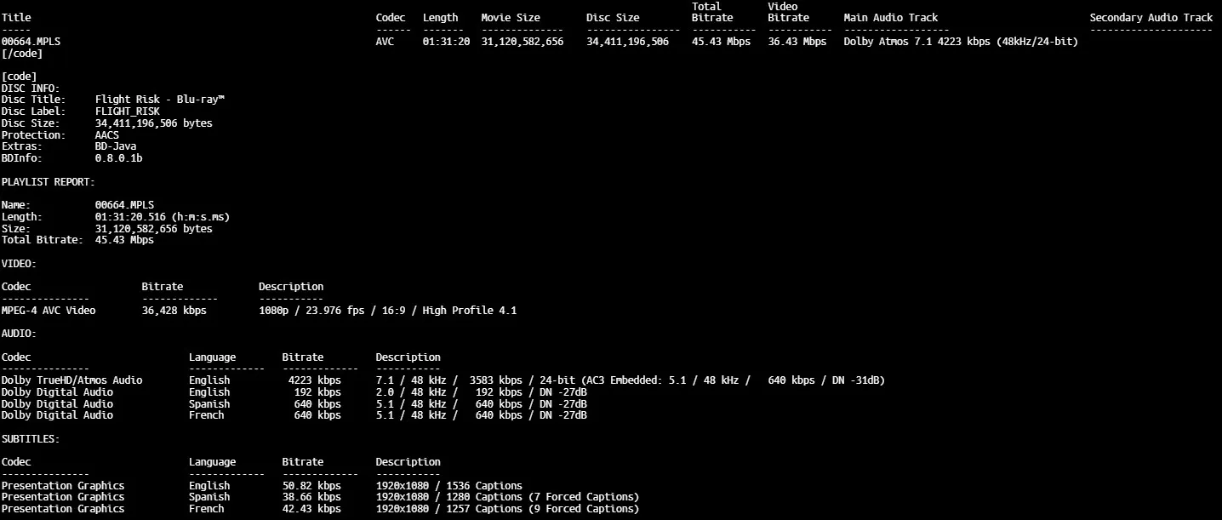The image size is (1222, 520).
Task: Click the BDInfo version 0.8.0.1b
Action: click(118, 158)
